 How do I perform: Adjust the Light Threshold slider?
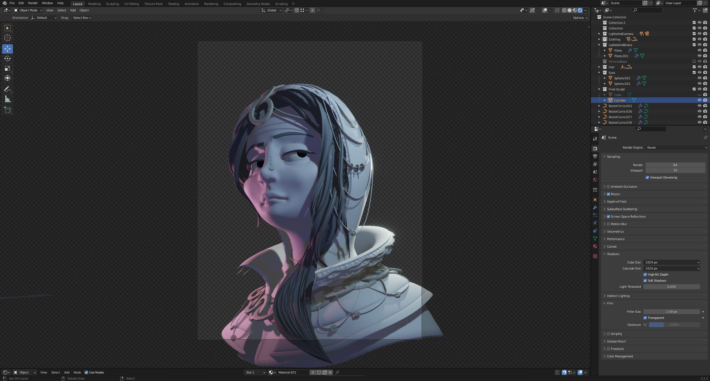(x=672, y=287)
